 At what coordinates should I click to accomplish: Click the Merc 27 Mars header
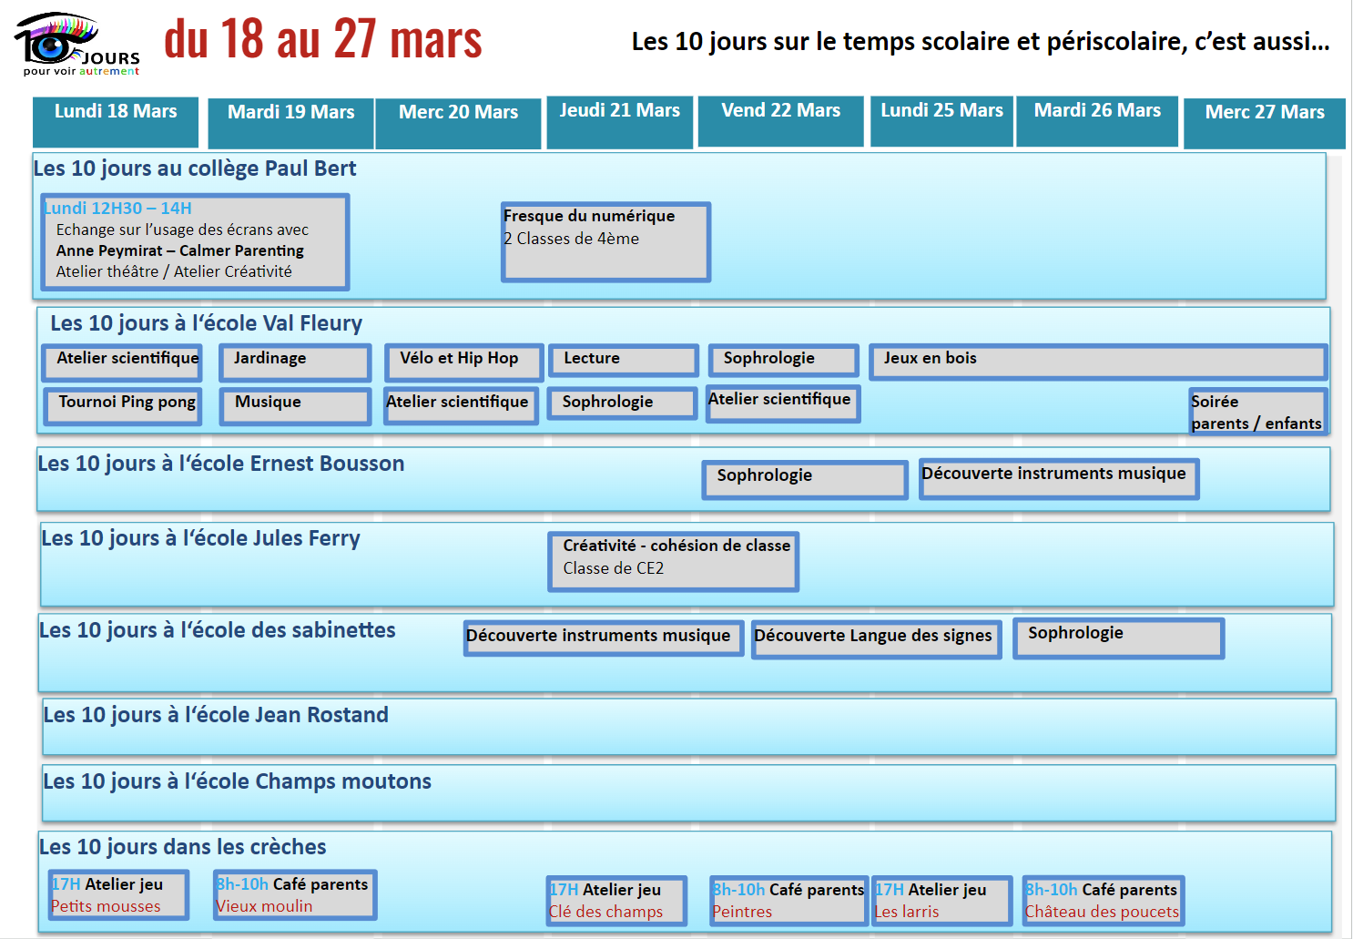1264,122
